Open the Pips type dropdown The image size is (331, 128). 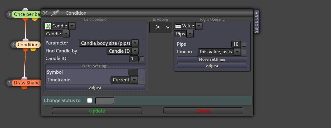190,34
